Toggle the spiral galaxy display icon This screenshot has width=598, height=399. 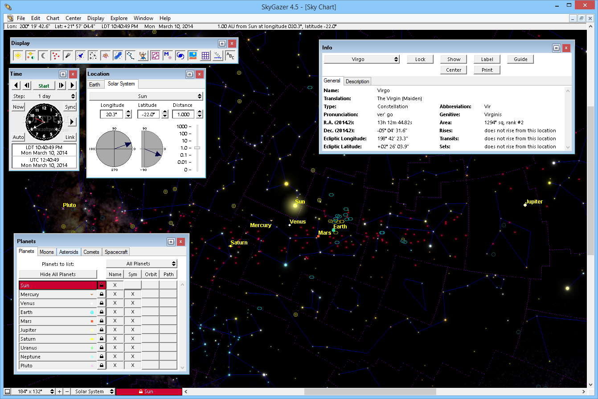pyautogui.click(x=180, y=56)
